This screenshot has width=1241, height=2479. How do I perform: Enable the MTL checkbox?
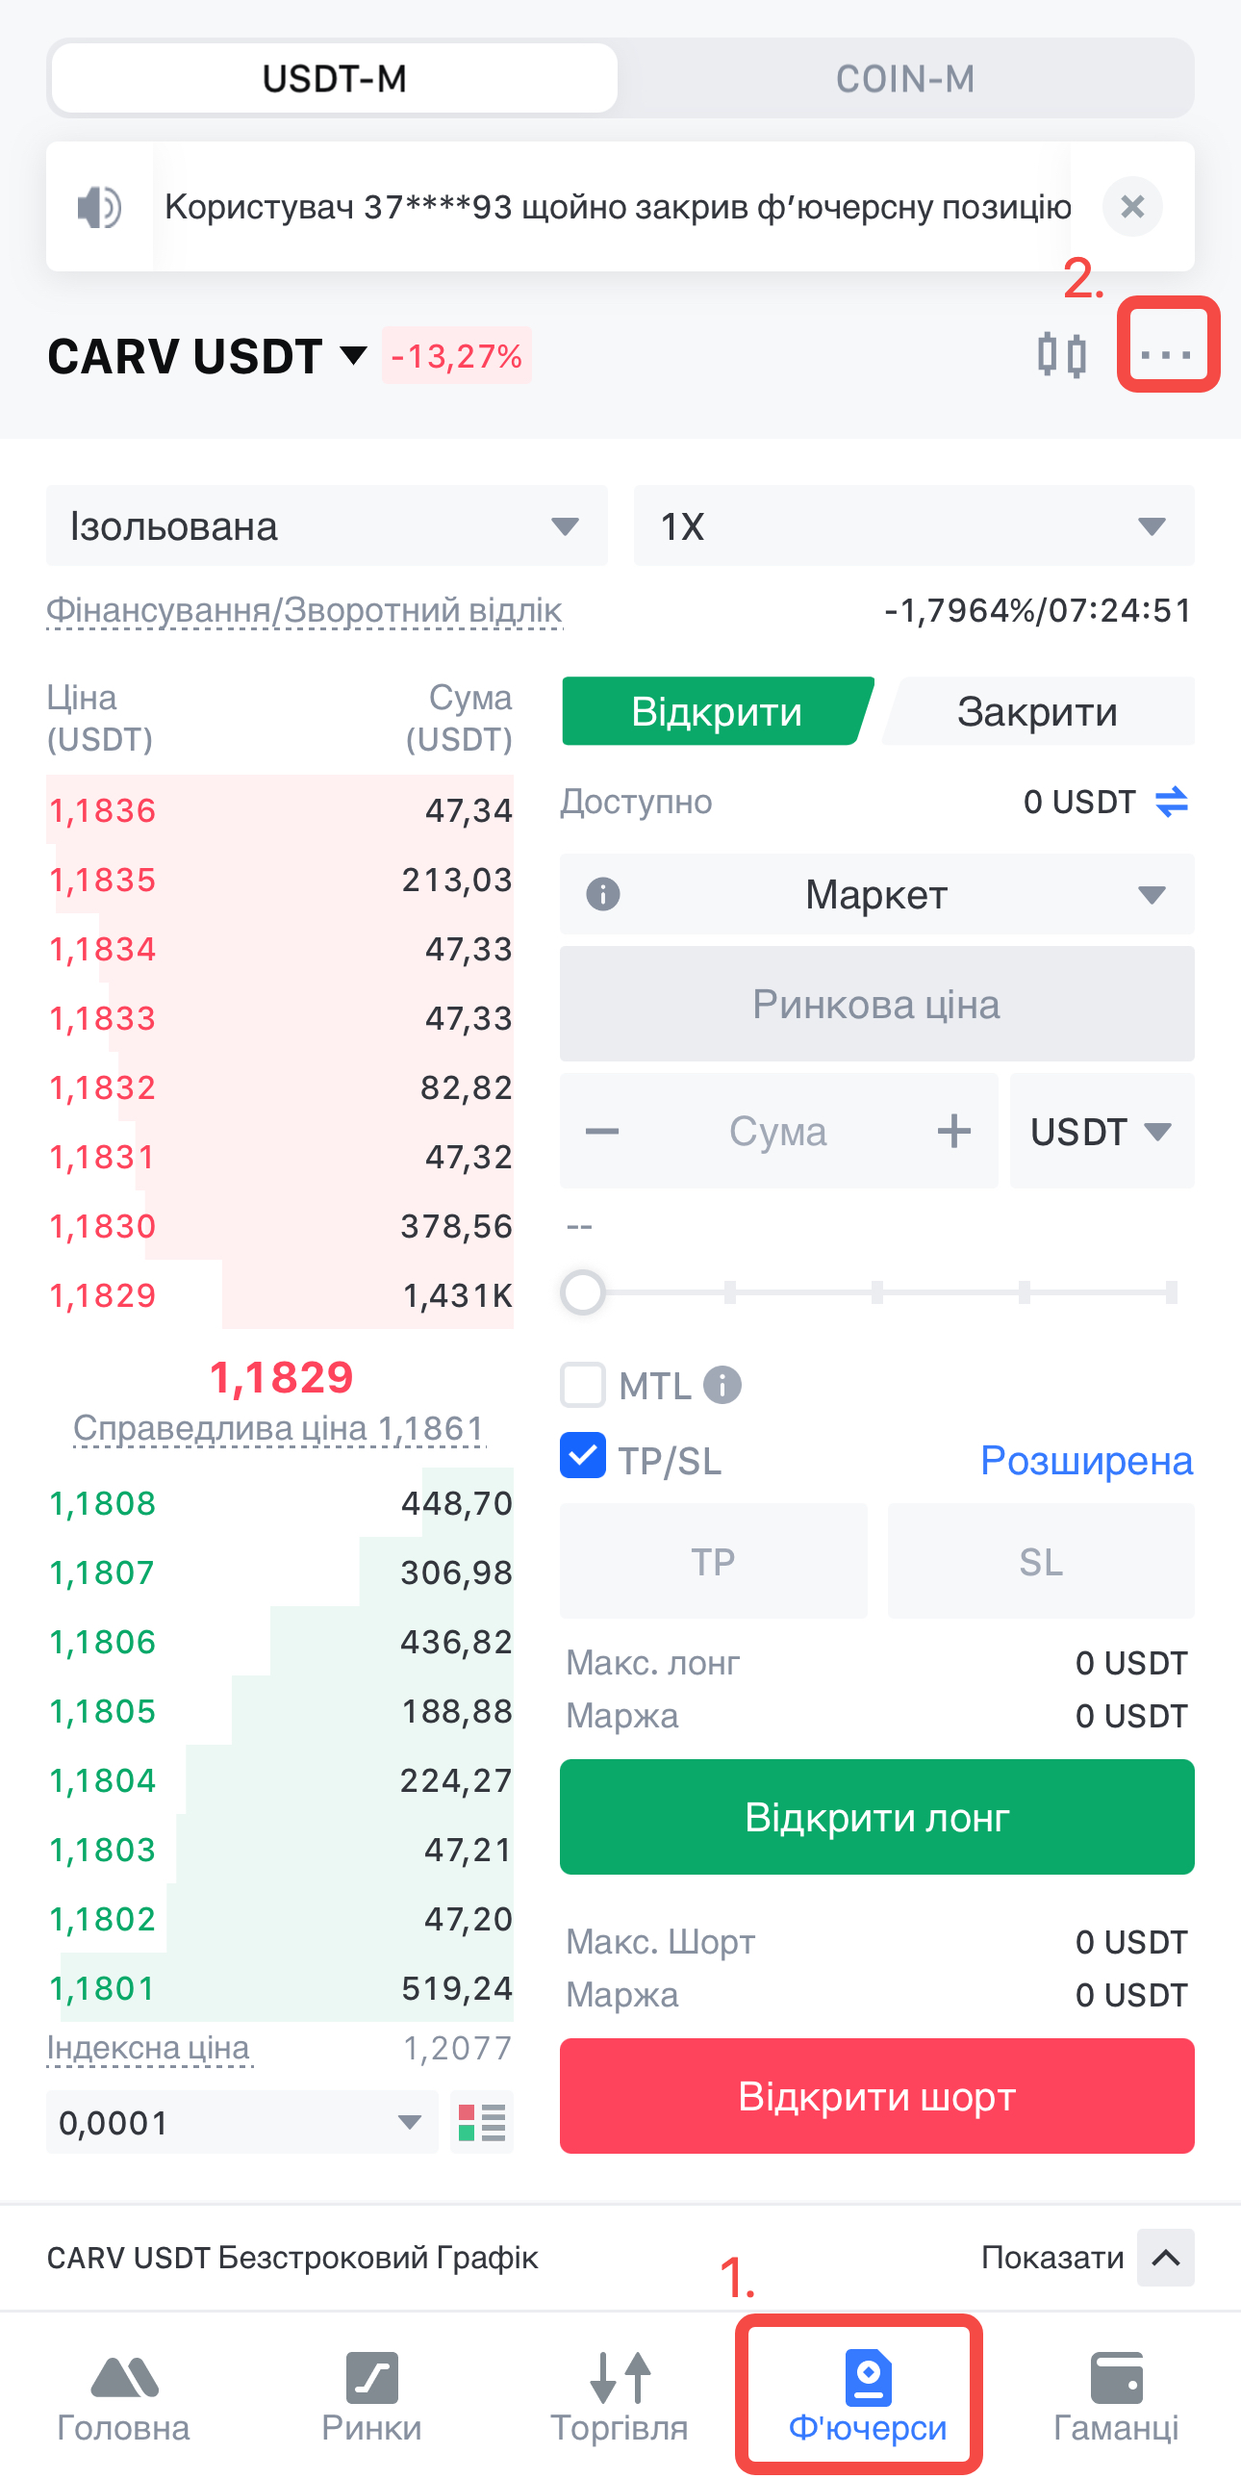(583, 1386)
